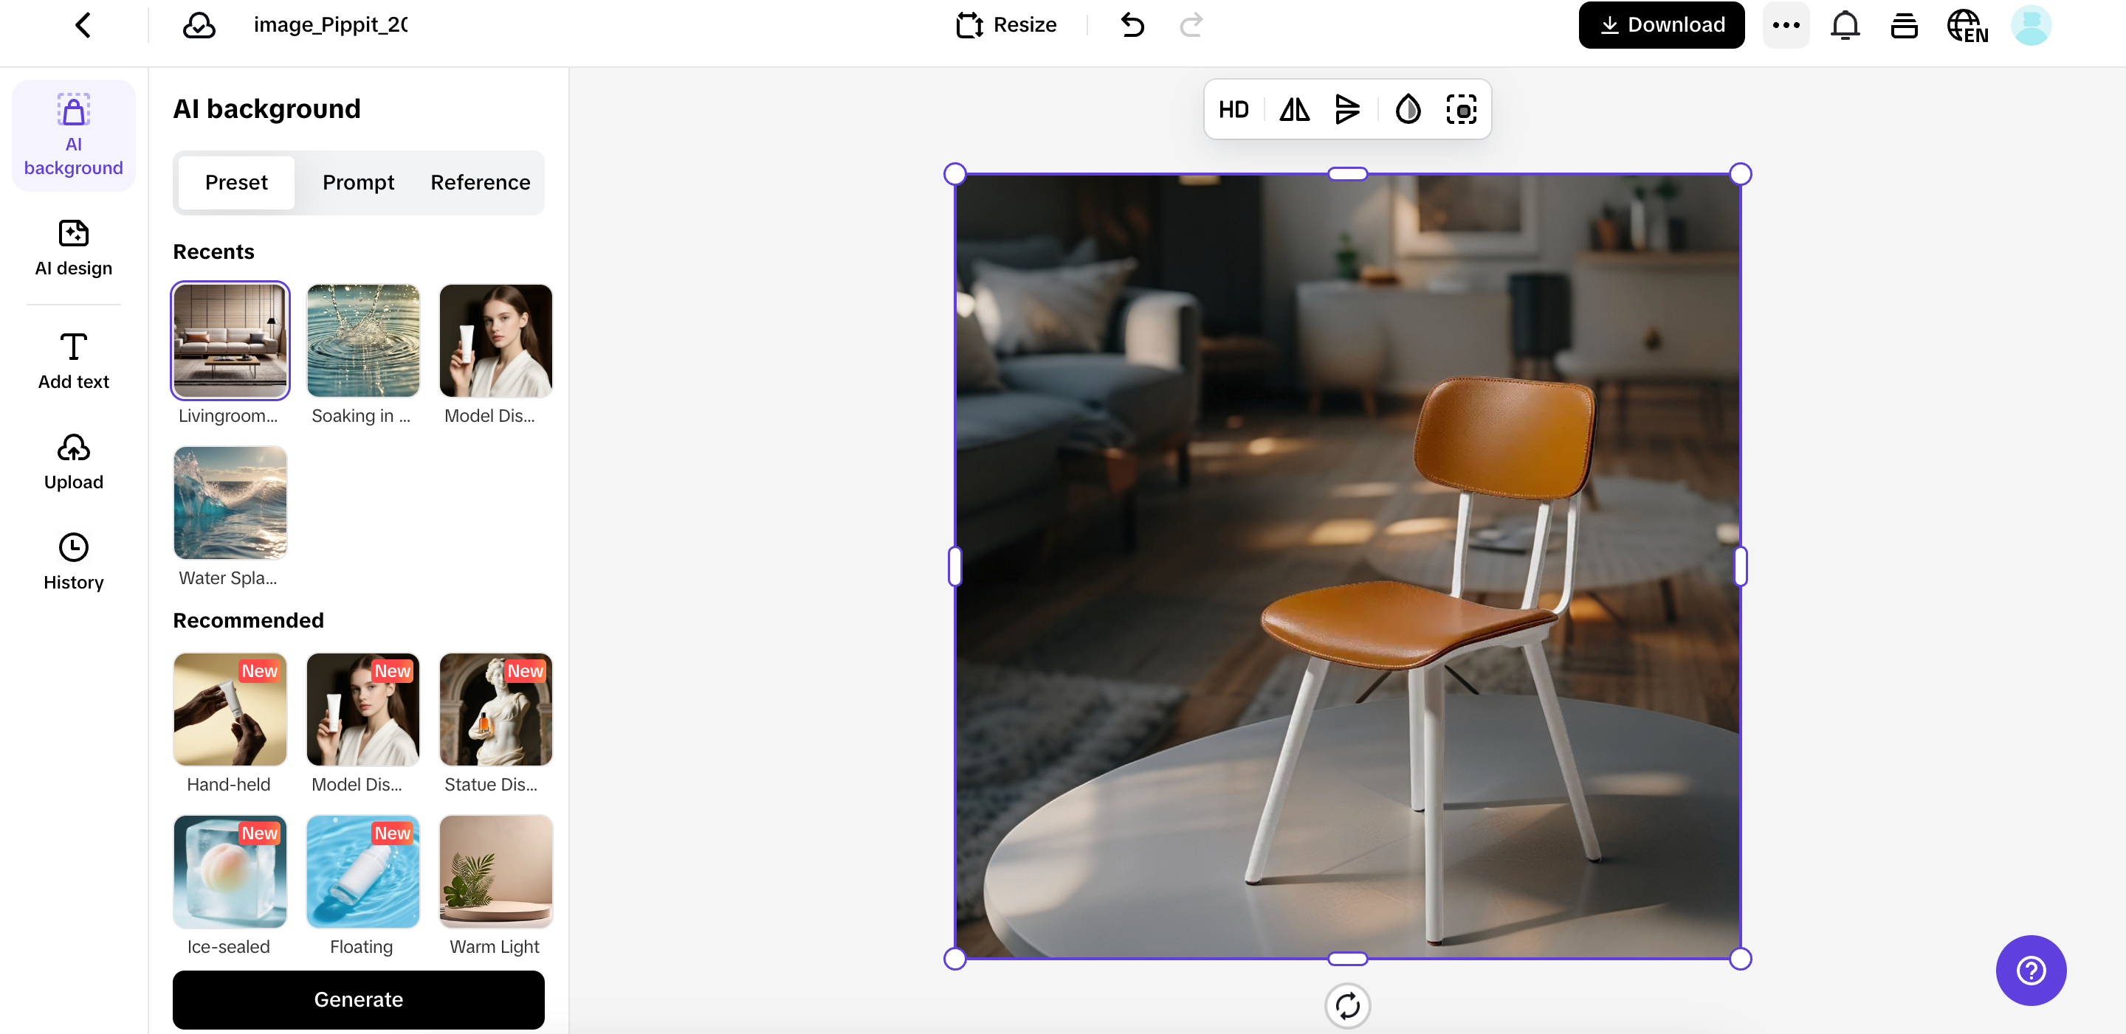
Task: Open the AI design panel
Action: [x=72, y=247]
